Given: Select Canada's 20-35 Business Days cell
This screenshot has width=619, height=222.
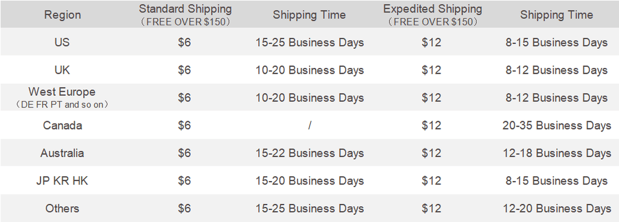Looking at the screenshot, I should pyautogui.click(x=557, y=125).
